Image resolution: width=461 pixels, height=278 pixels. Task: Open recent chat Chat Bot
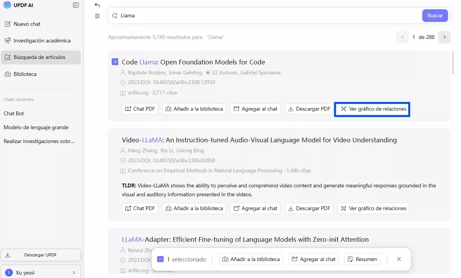pos(14,113)
